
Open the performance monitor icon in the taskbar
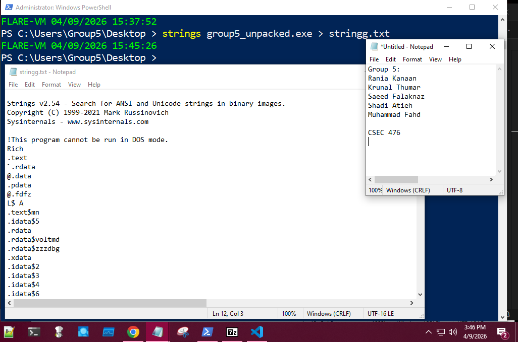pos(109,332)
